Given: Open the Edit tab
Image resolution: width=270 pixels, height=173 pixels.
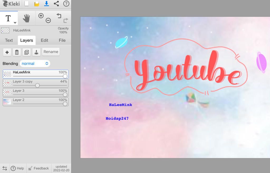Looking at the screenshot, I should (44, 40).
